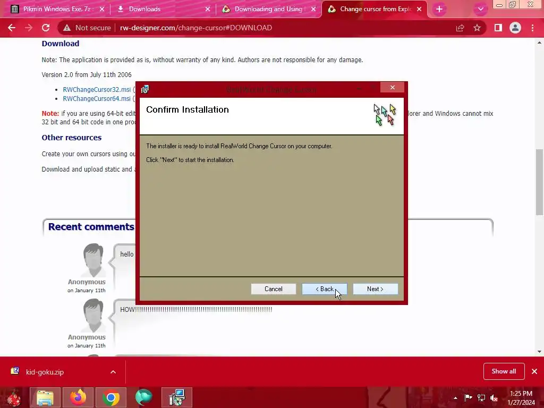Open the tab search dropdown
Image resolution: width=544 pixels, height=408 pixels.
(480, 9)
